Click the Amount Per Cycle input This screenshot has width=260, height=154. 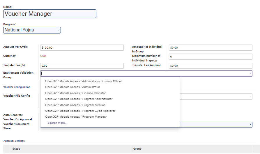coord(82,47)
